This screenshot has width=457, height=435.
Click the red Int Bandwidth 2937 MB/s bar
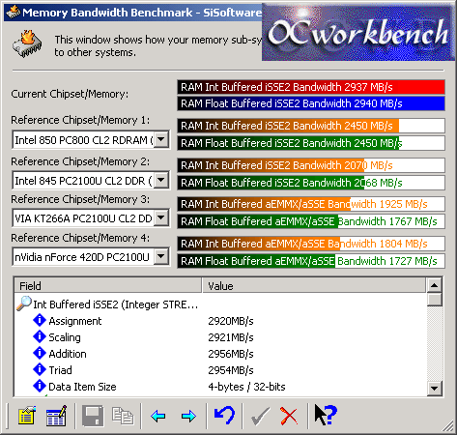point(311,87)
